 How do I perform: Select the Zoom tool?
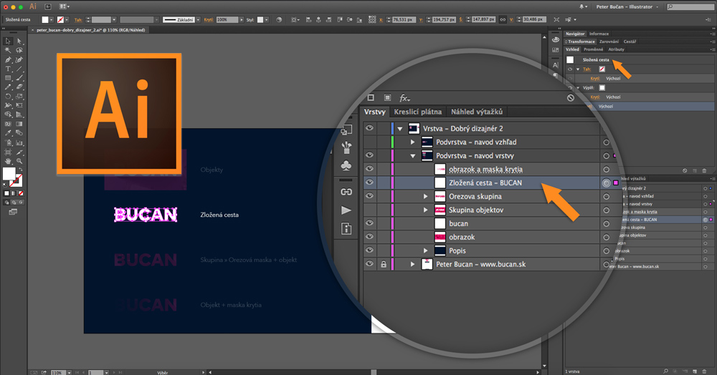pos(19,160)
